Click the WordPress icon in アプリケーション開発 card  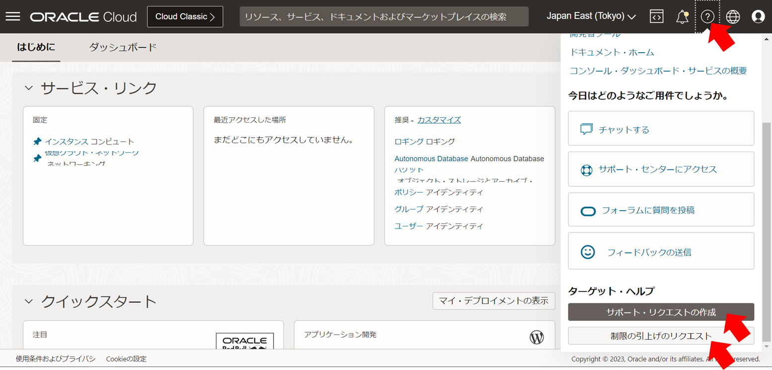[536, 335]
